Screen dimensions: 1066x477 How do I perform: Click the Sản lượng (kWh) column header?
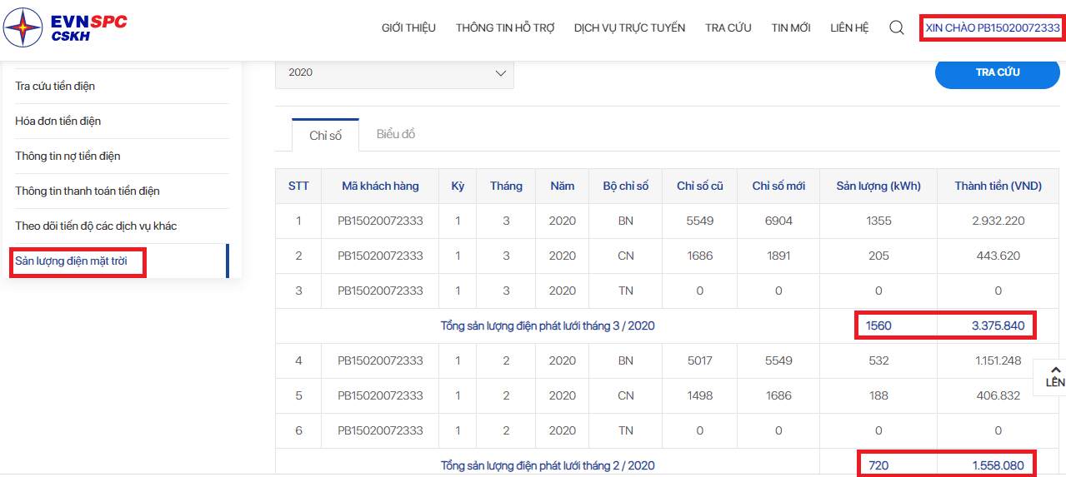[878, 186]
